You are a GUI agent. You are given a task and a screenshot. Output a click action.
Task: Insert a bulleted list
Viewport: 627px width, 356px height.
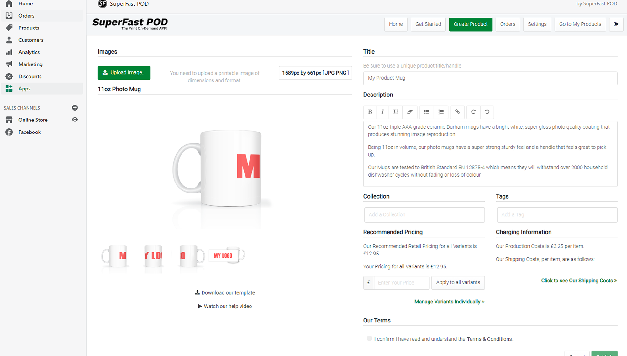tap(426, 112)
